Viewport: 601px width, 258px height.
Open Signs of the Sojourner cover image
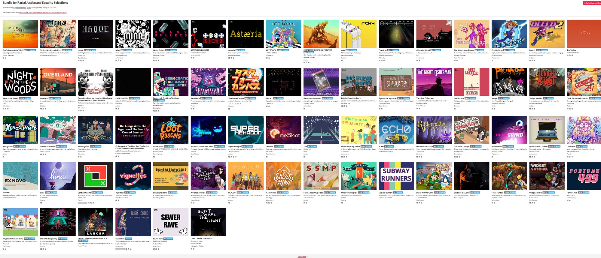(396, 82)
